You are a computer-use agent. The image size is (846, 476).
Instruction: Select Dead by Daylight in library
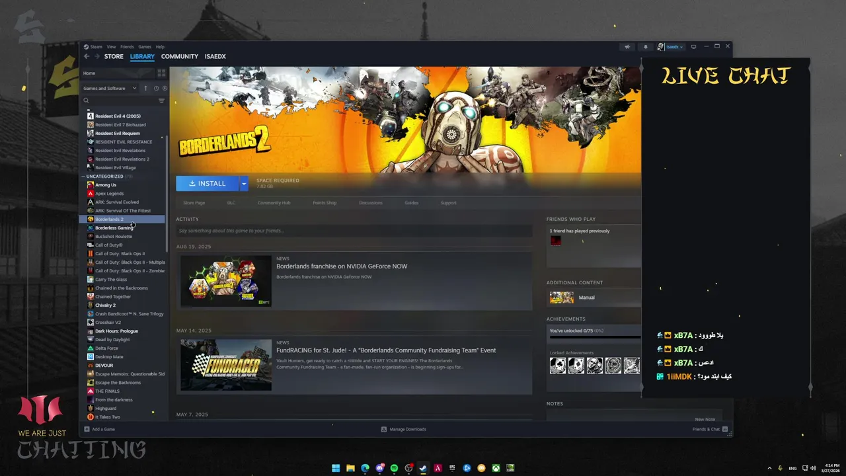[112, 340]
